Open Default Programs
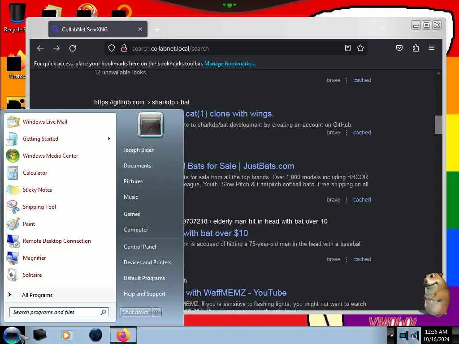This screenshot has width=459, height=344. coord(144,278)
